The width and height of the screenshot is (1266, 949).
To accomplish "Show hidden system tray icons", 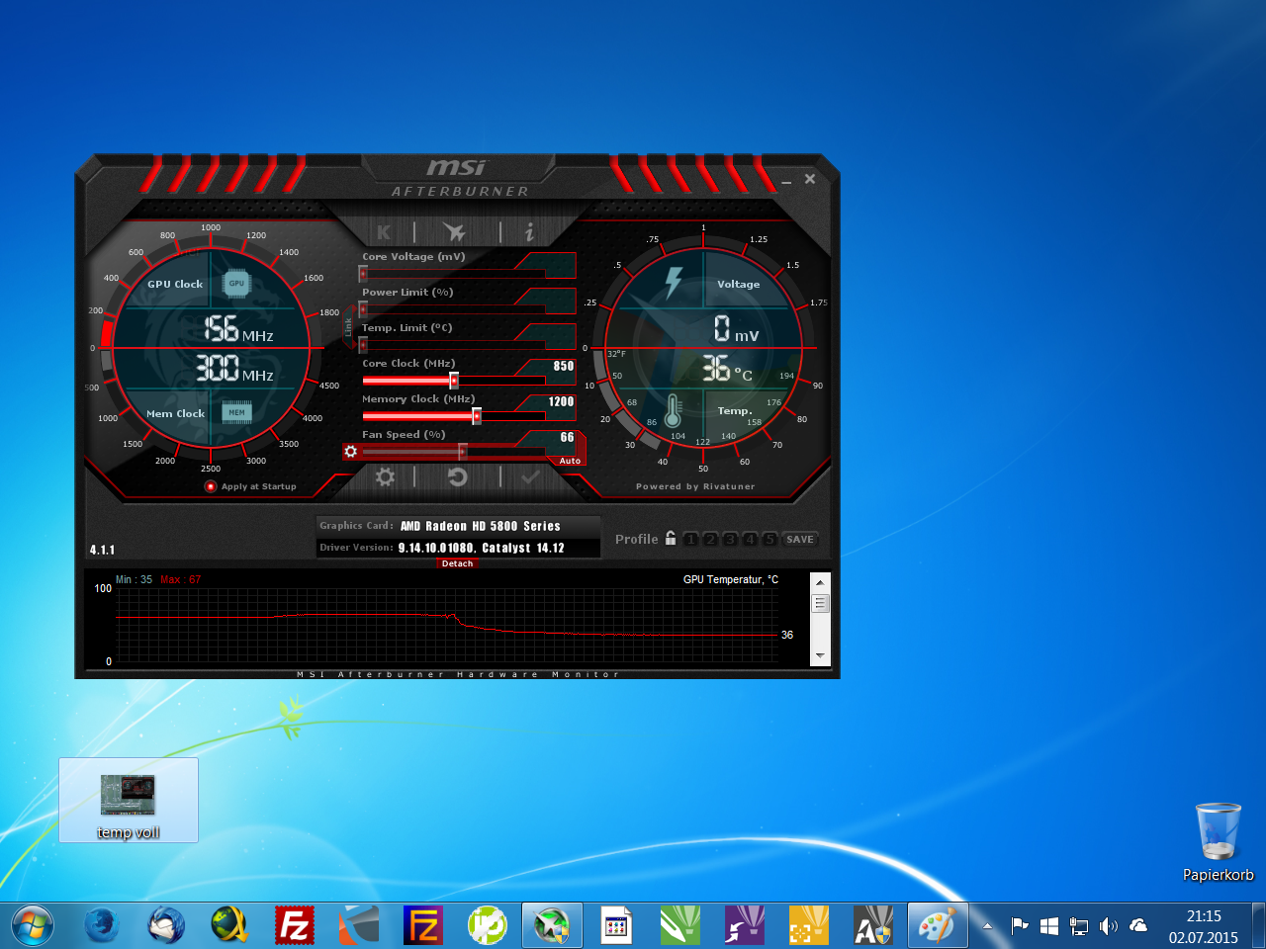I will tap(987, 926).
